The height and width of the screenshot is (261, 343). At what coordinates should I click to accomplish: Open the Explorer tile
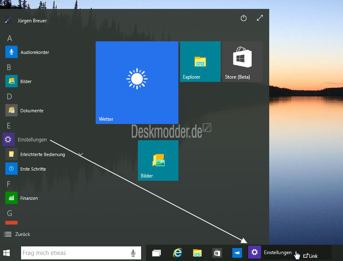coord(200,62)
